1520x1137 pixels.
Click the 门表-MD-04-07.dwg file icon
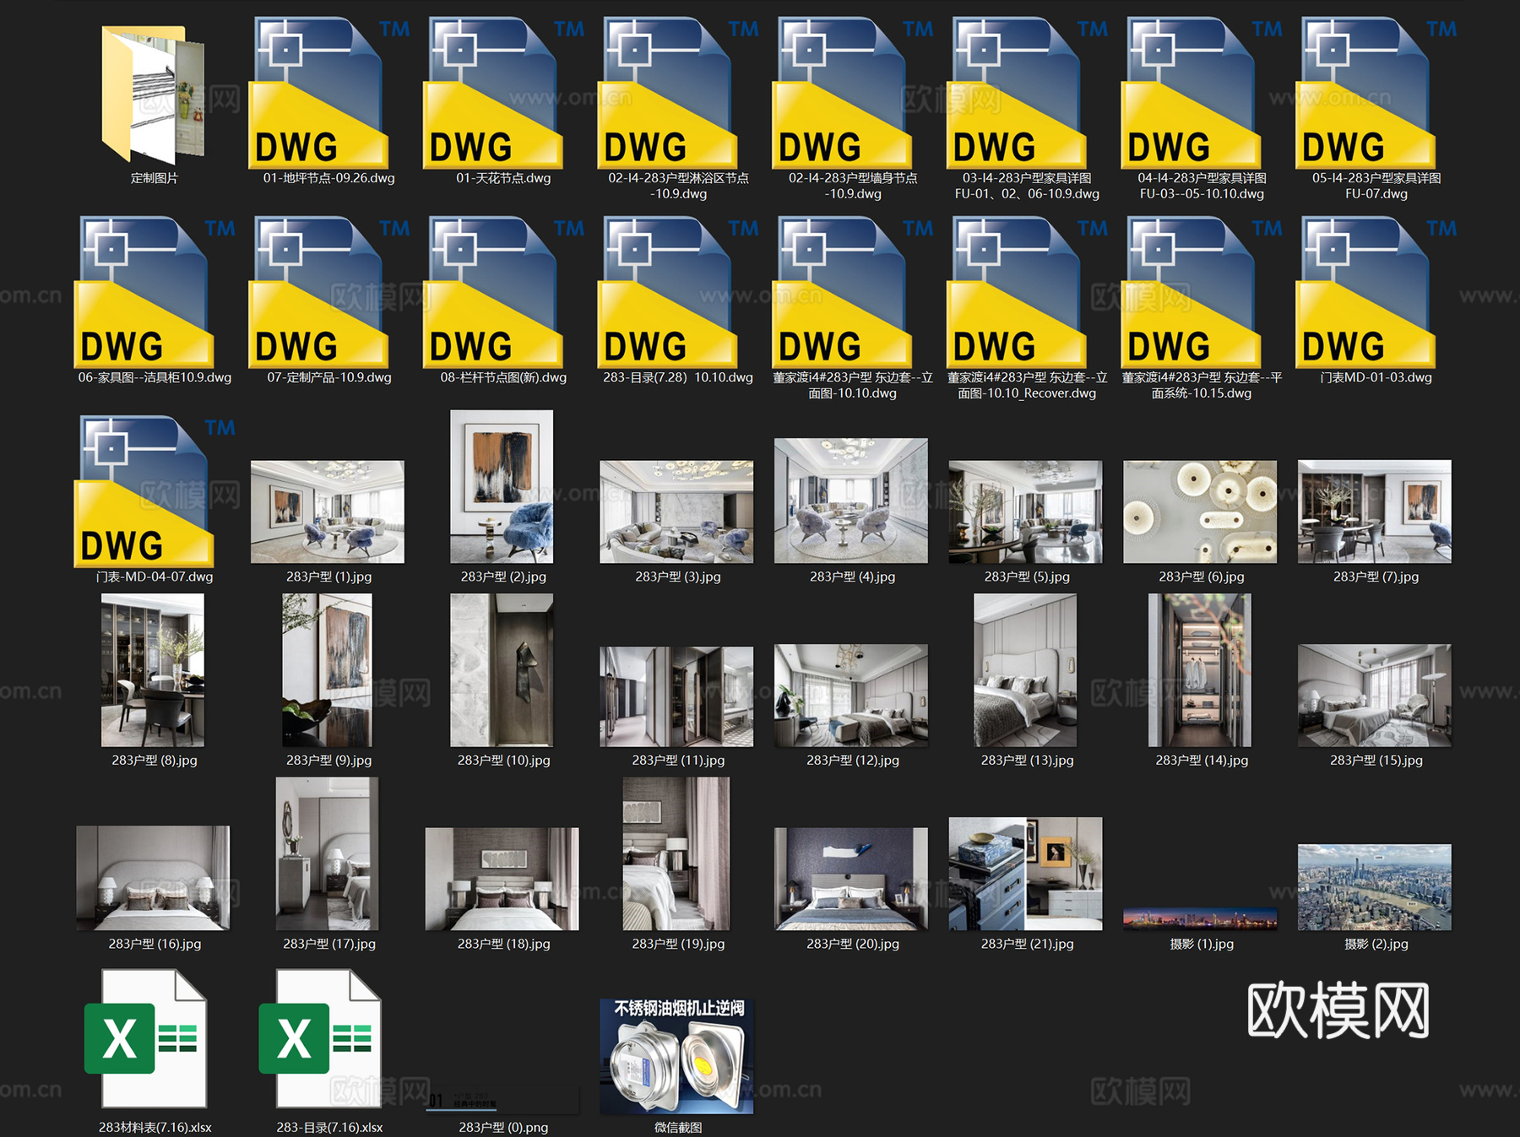pos(144,491)
